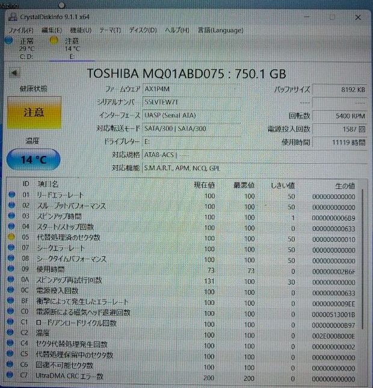Image resolution: width=373 pixels, height=388 pixels.
Task: Go to previous disk with left arrow
Action: pos(14,73)
